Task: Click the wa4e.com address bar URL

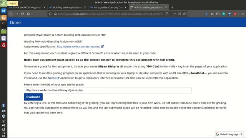Action: [111, 14]
